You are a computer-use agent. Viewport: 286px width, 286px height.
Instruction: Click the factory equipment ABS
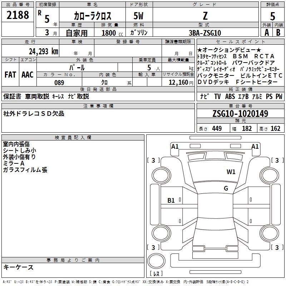[x=230, y=97]
